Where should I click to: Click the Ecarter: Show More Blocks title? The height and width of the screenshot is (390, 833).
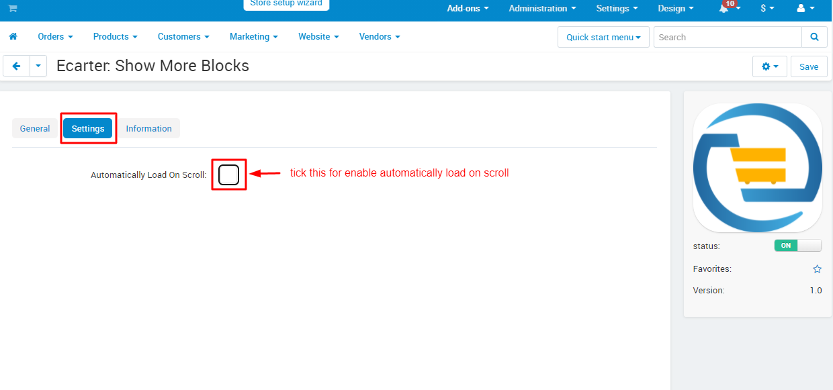click(x=152, y=66)
